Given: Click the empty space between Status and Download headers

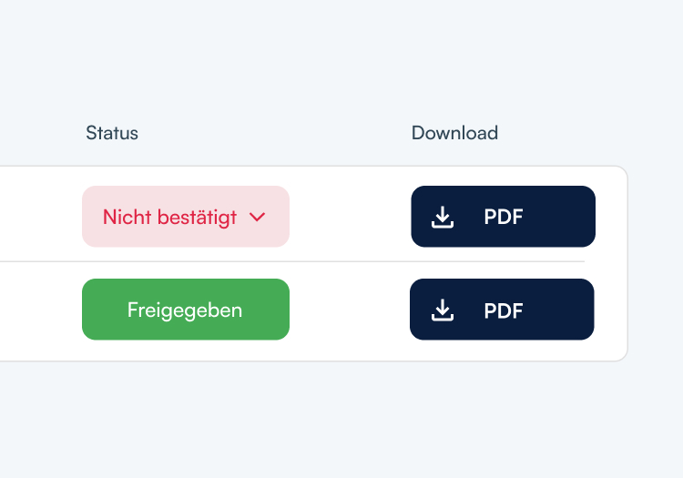Looking at the screenshot, I should [273, 133].
